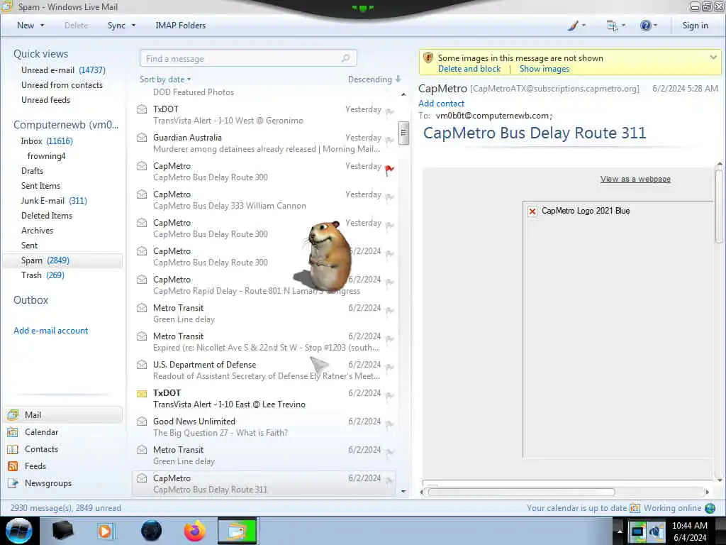The image size is (726, 545).
Task: Open the media player taskbar icon
Action: coord(106,531)
